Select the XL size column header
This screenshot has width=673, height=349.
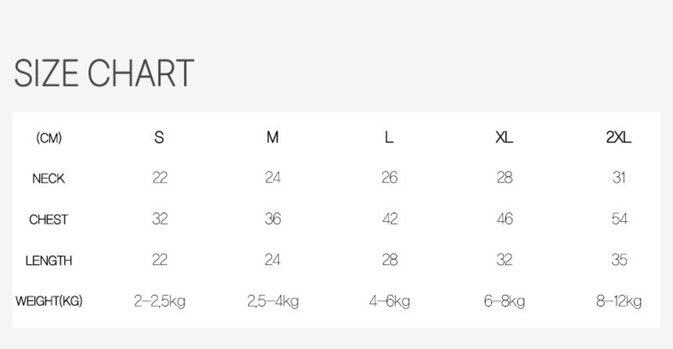tap(504, 137)
